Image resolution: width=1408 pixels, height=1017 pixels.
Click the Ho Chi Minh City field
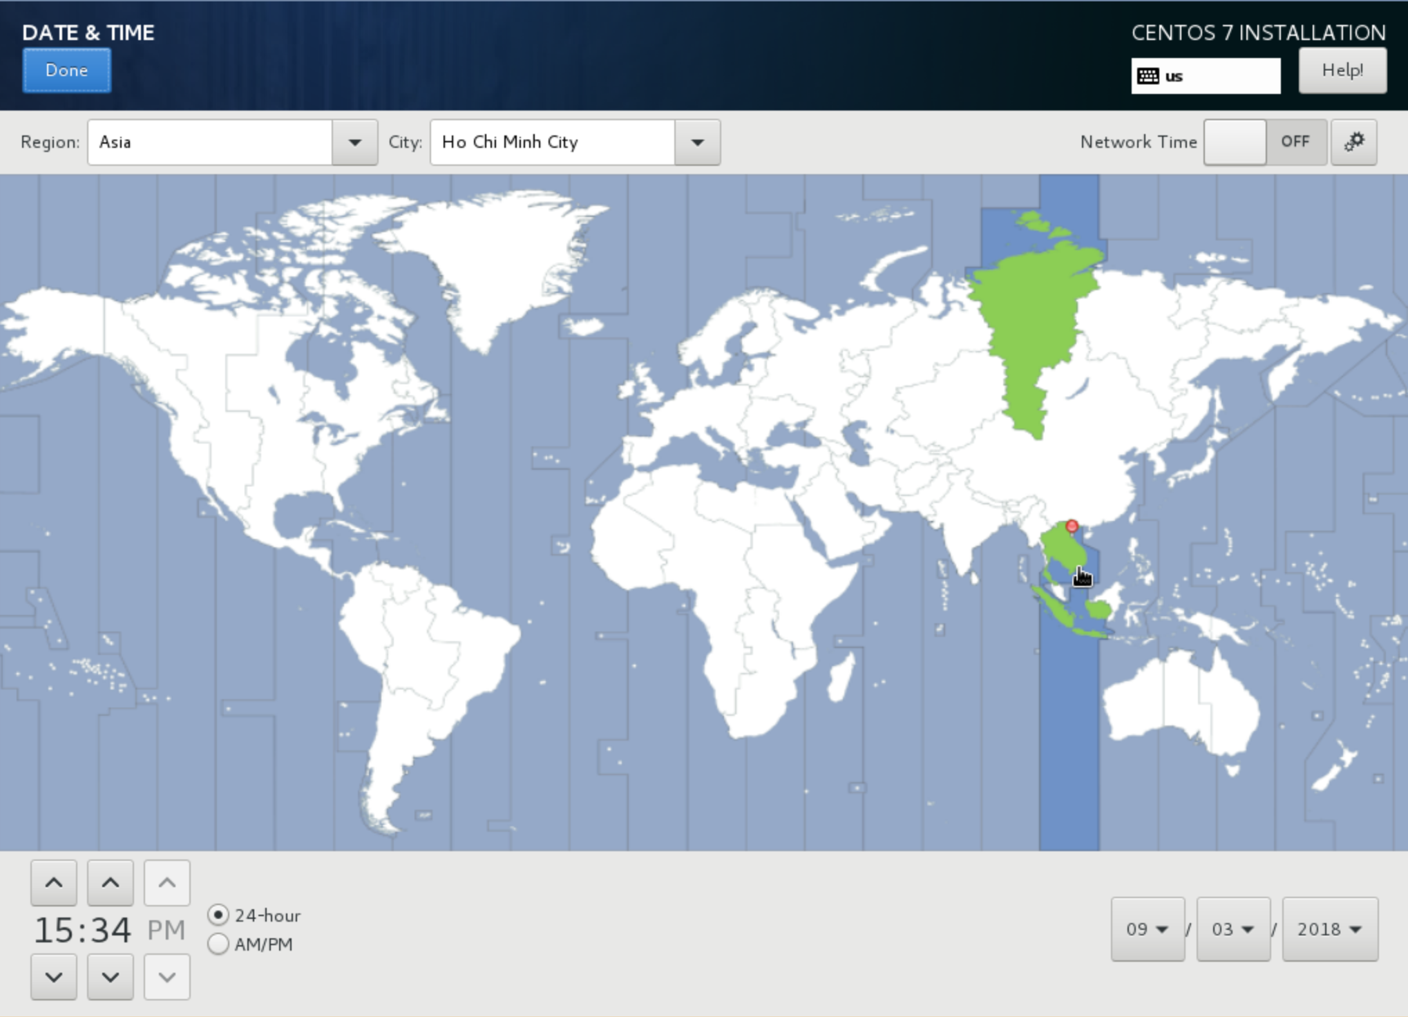[x=553, y=142]
